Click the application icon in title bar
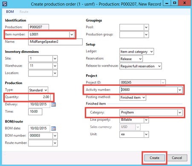This screenshot has width=192, height=166. pyautogui.click(x=5, y=4)
